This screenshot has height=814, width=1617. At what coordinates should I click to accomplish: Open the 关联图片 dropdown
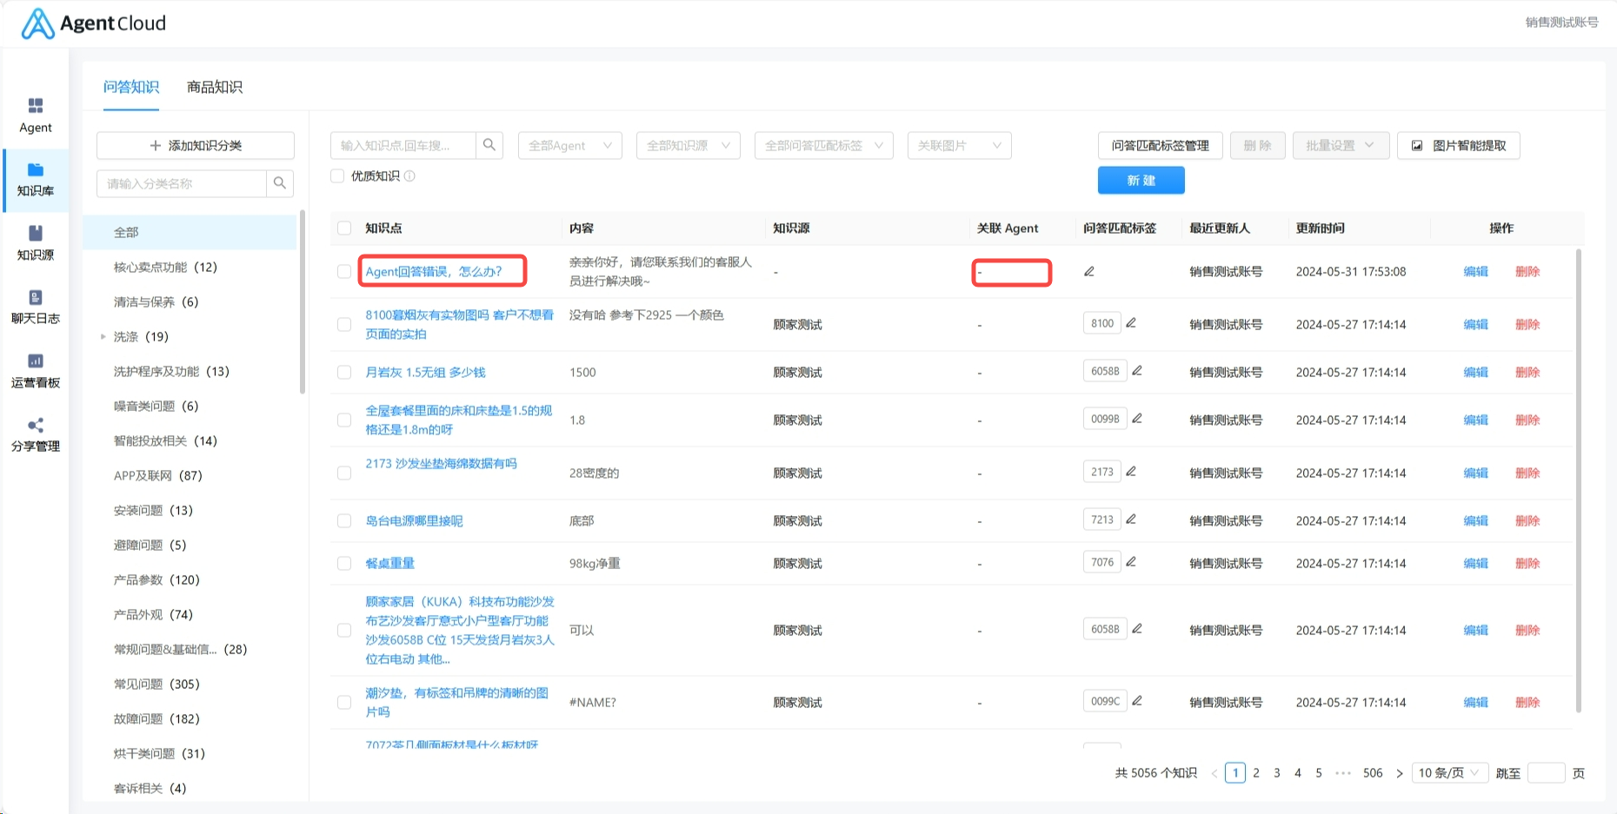tap(960, 145)
